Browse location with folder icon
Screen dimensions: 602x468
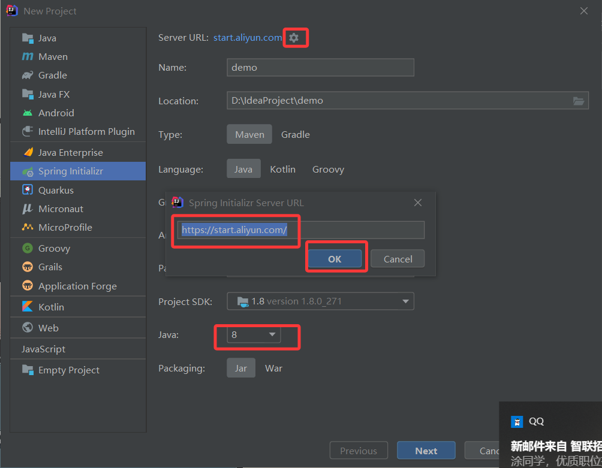click(579, 101)
